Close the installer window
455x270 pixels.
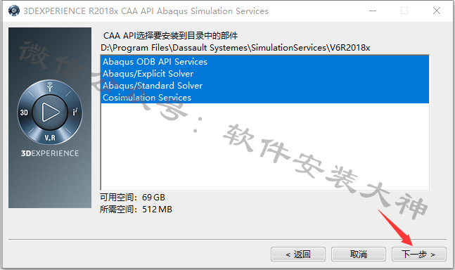pyautogui.click(x=437, y=11)
